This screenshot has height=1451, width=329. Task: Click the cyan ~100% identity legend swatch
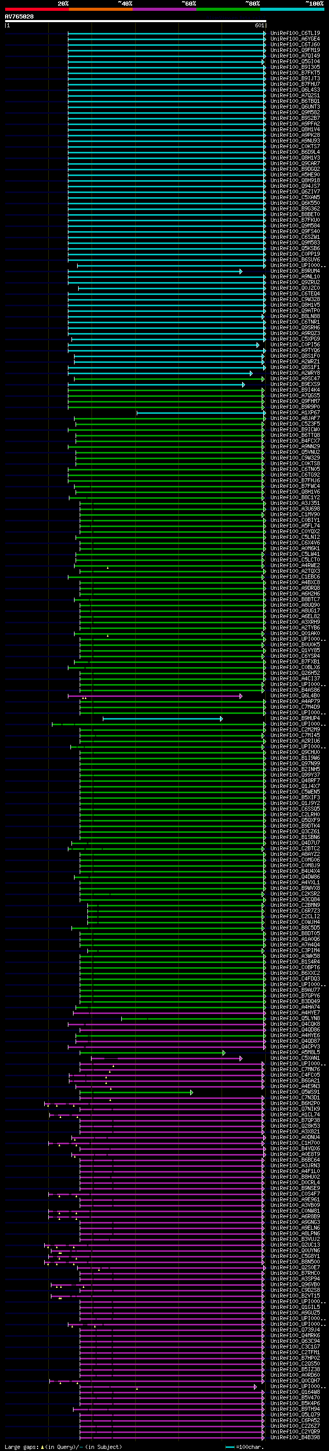click(x=293, y=9)
